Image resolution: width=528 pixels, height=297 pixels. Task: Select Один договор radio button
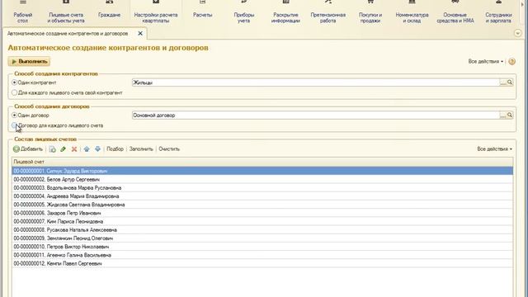pos(15,115)
